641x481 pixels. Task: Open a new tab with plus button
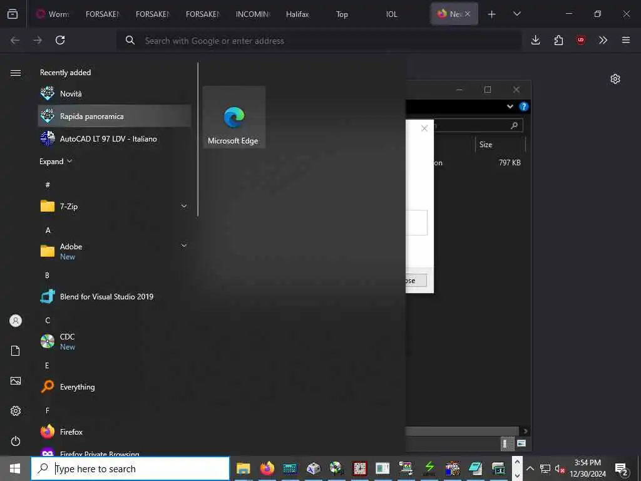(492, 14)
